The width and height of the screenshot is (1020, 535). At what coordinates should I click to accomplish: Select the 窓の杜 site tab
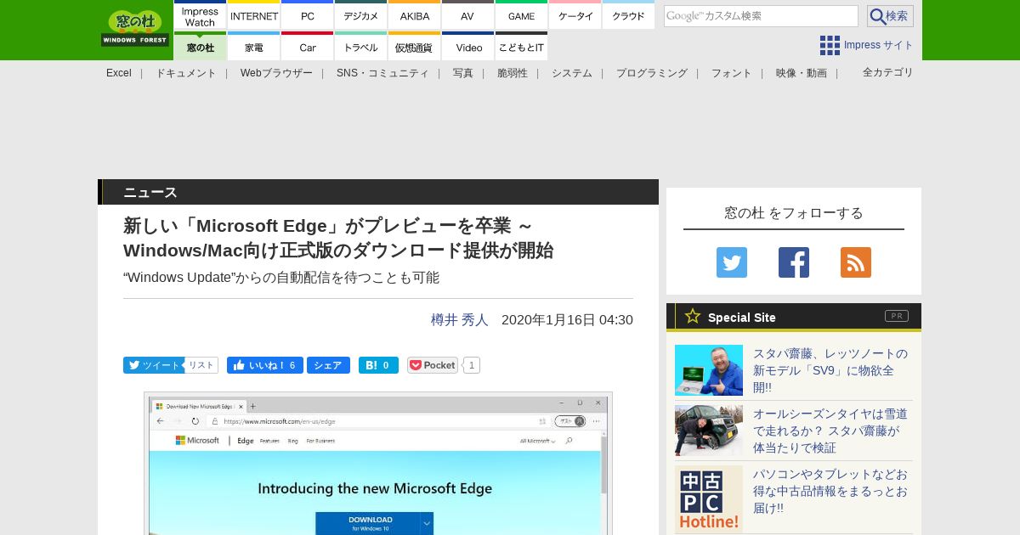click(200, 46)
